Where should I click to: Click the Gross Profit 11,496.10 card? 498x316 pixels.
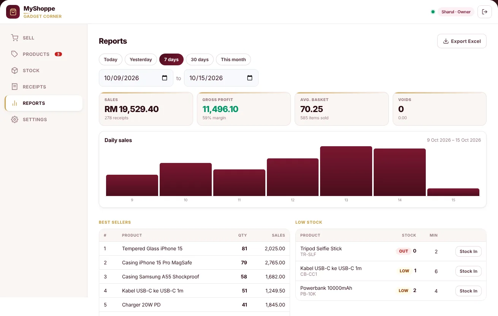(x=244, y=109)
